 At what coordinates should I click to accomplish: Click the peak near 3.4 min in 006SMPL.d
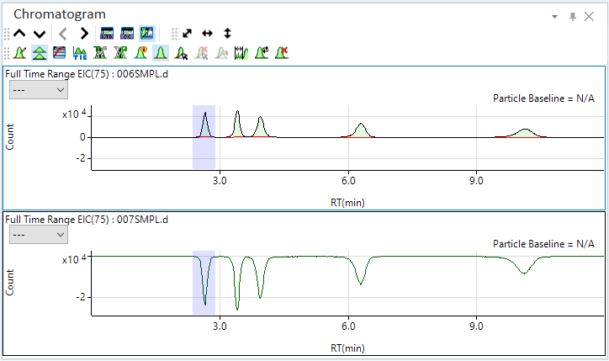(x=237, y=125)
